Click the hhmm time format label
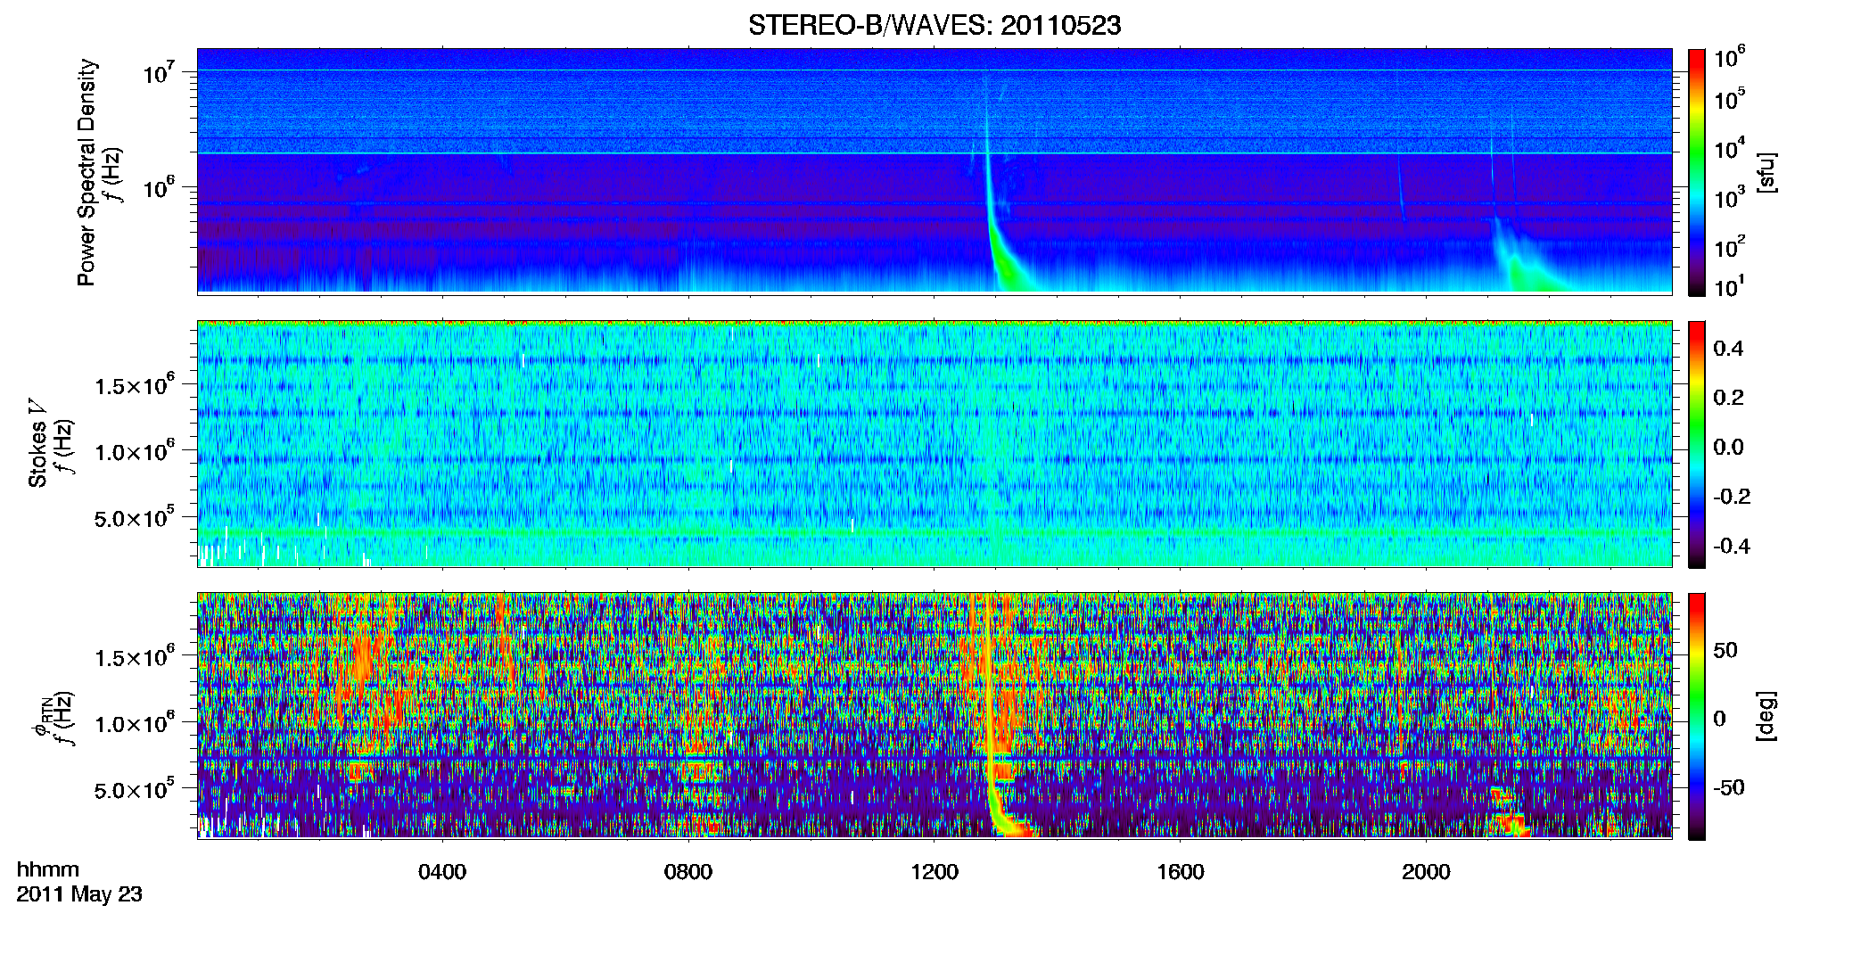This screenshot has height=963, width=1869. 48,869
